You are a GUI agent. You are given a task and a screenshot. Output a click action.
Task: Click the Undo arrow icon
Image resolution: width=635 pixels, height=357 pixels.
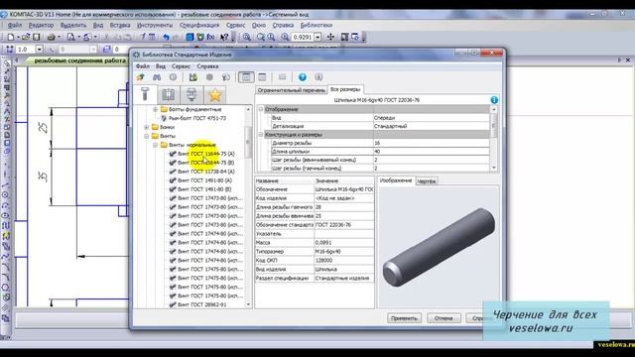[x=166, y=37]
